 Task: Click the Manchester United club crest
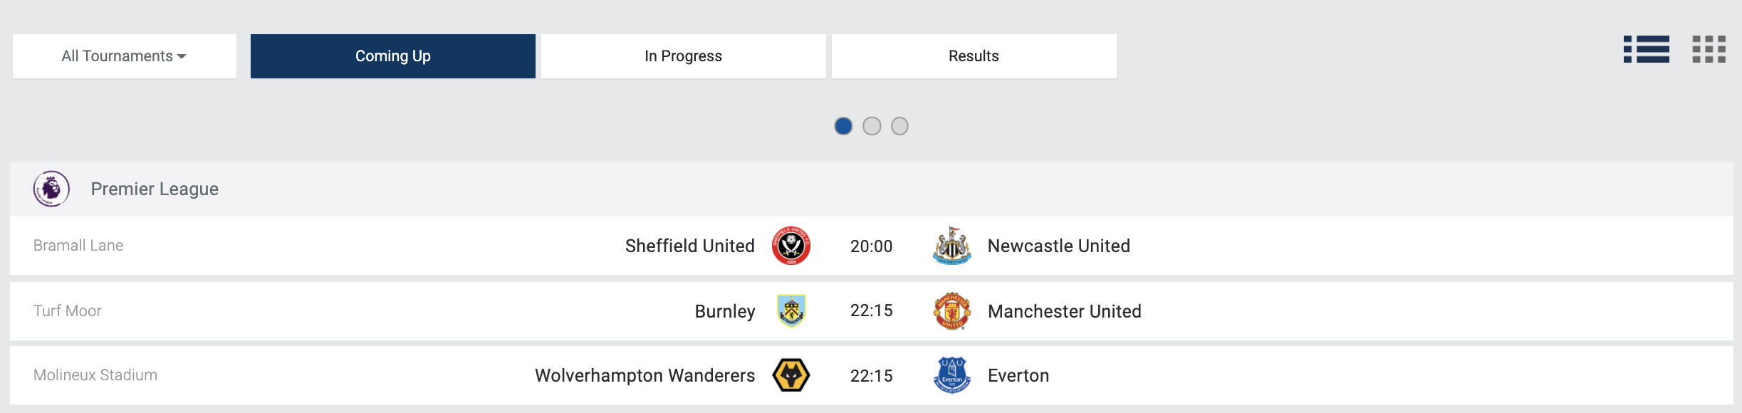(951, 311)
